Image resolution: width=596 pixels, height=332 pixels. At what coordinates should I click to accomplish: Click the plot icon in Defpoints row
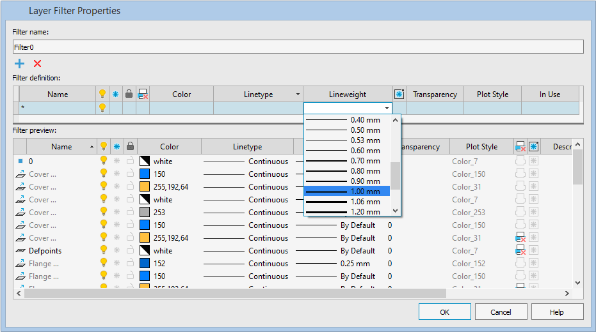click(520, 251)
